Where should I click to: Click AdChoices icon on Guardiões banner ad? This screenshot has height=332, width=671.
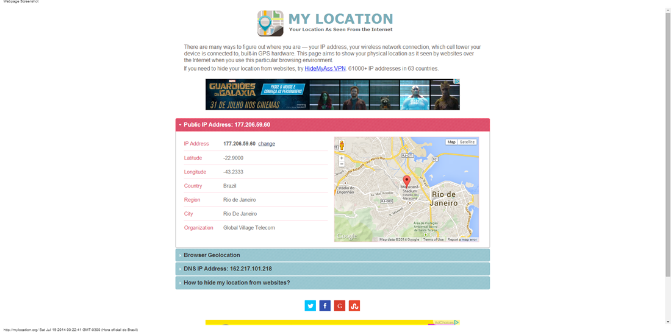coord(457,81)
